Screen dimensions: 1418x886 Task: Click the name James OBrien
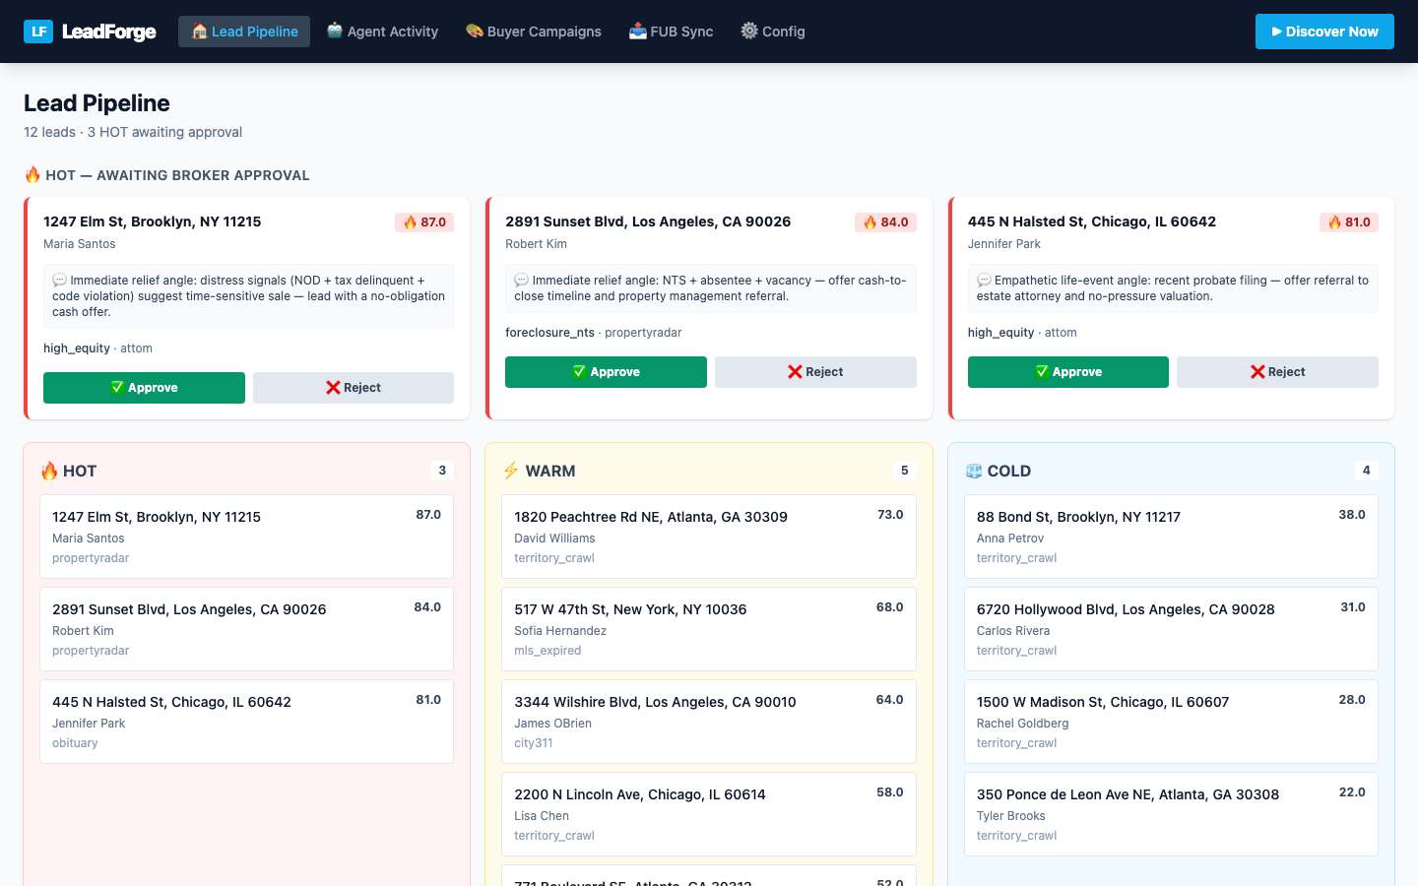coord(552,724)
